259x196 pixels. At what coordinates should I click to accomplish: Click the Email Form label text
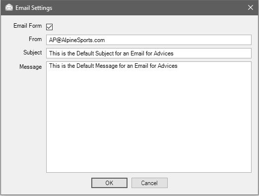point(28,26)
